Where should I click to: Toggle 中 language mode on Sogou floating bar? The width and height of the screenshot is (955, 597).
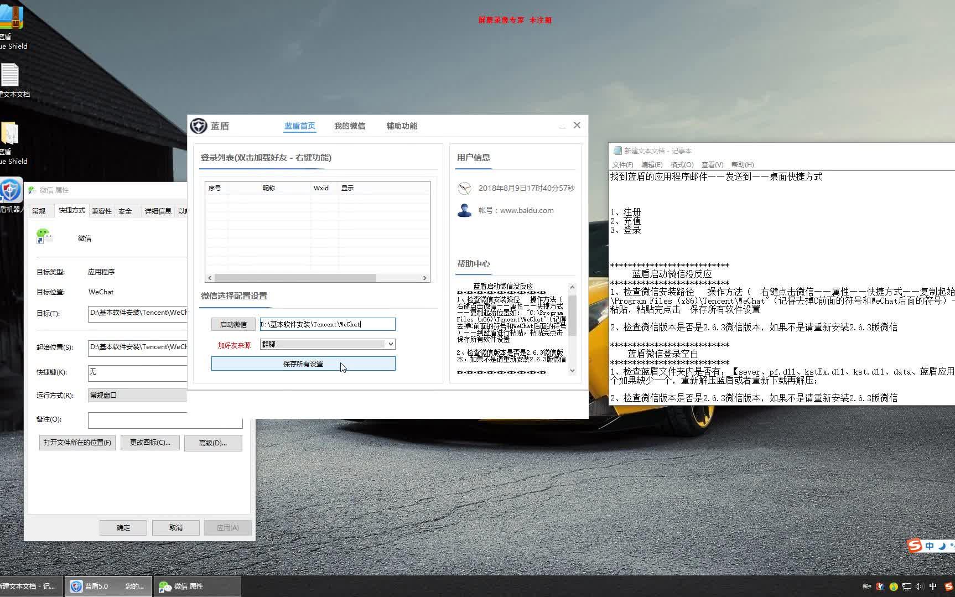click(x=930, y=546)
